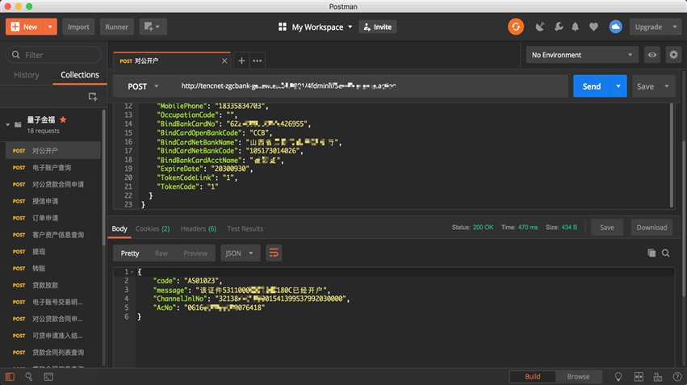Click the request body scrollbar
687x385 pixels.
[672, 156]
